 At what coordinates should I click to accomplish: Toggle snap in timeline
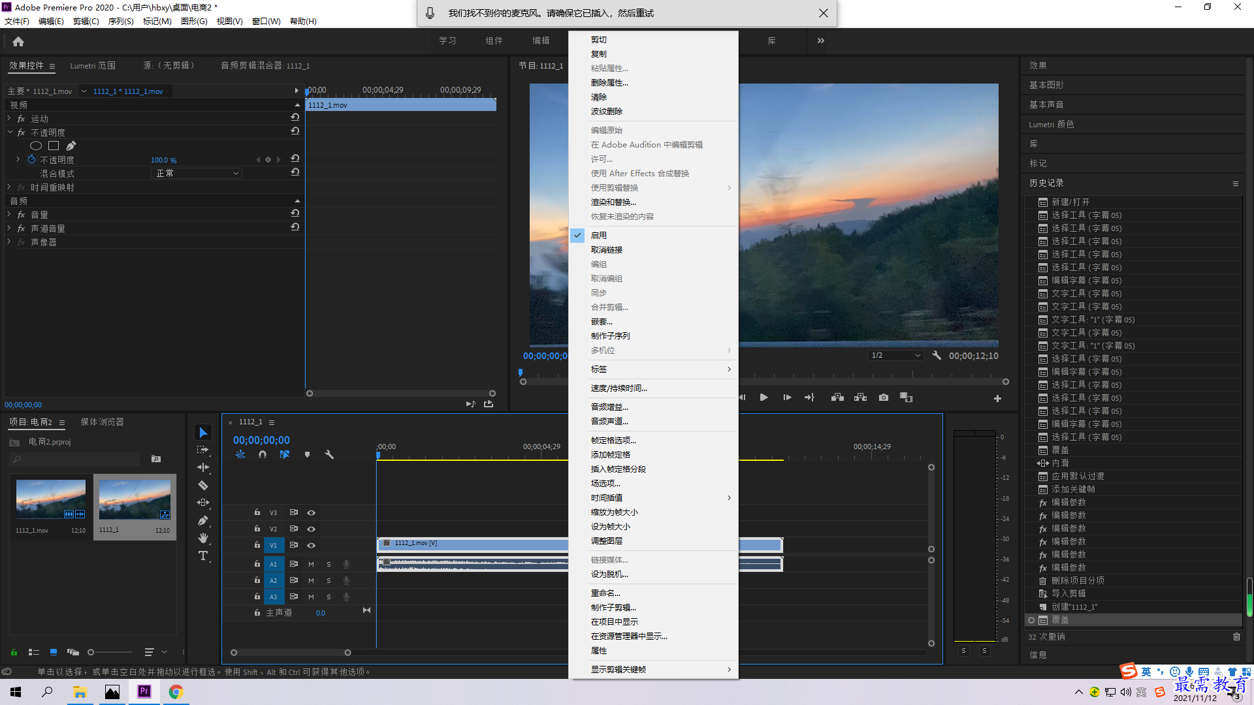[x=263, y=454]
